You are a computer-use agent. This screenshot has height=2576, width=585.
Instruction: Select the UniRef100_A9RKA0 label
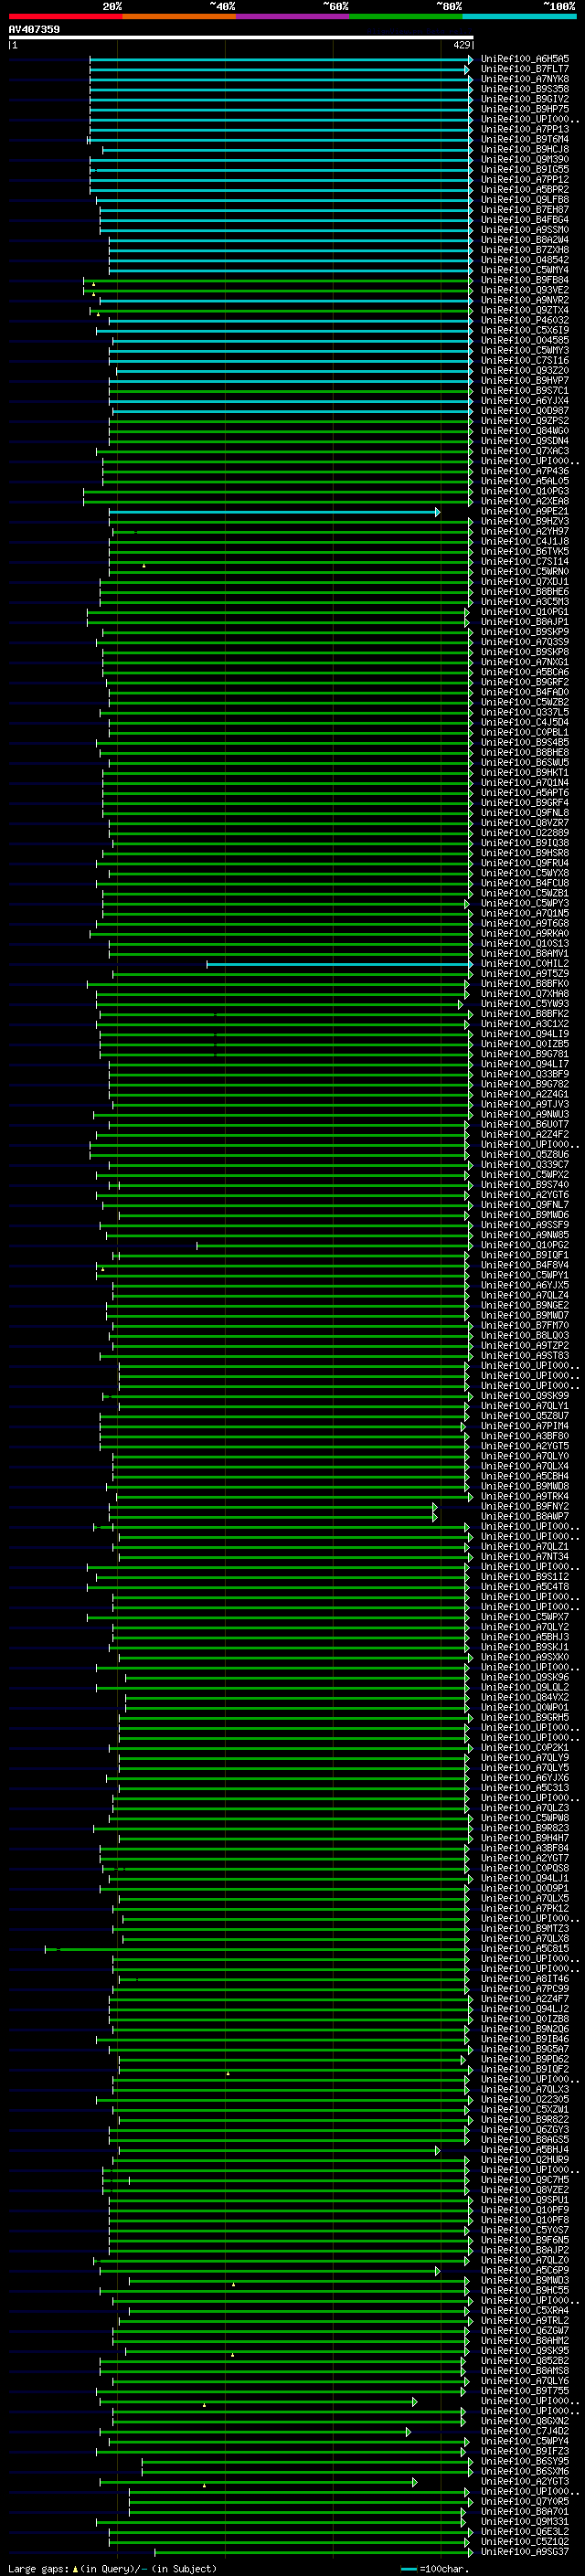point(525,933)
